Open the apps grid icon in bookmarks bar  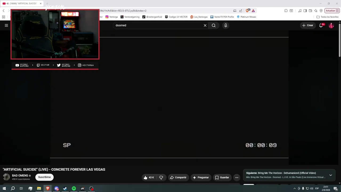coord(3,17)
